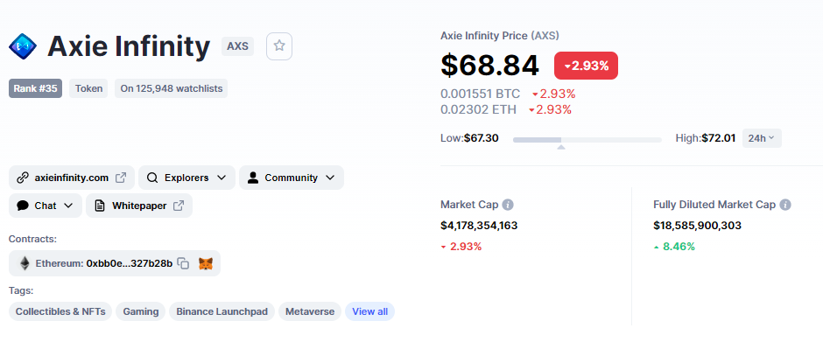Open Fully Diluted Market Cap info icon
This screenshot has width=823, height=342.
tap(785, 205)
